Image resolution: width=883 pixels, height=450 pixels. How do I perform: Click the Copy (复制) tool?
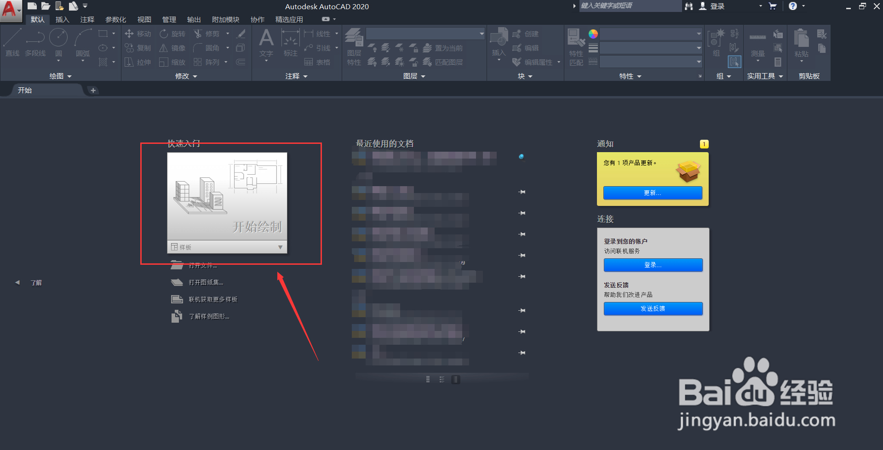click(x=138, y=48)
